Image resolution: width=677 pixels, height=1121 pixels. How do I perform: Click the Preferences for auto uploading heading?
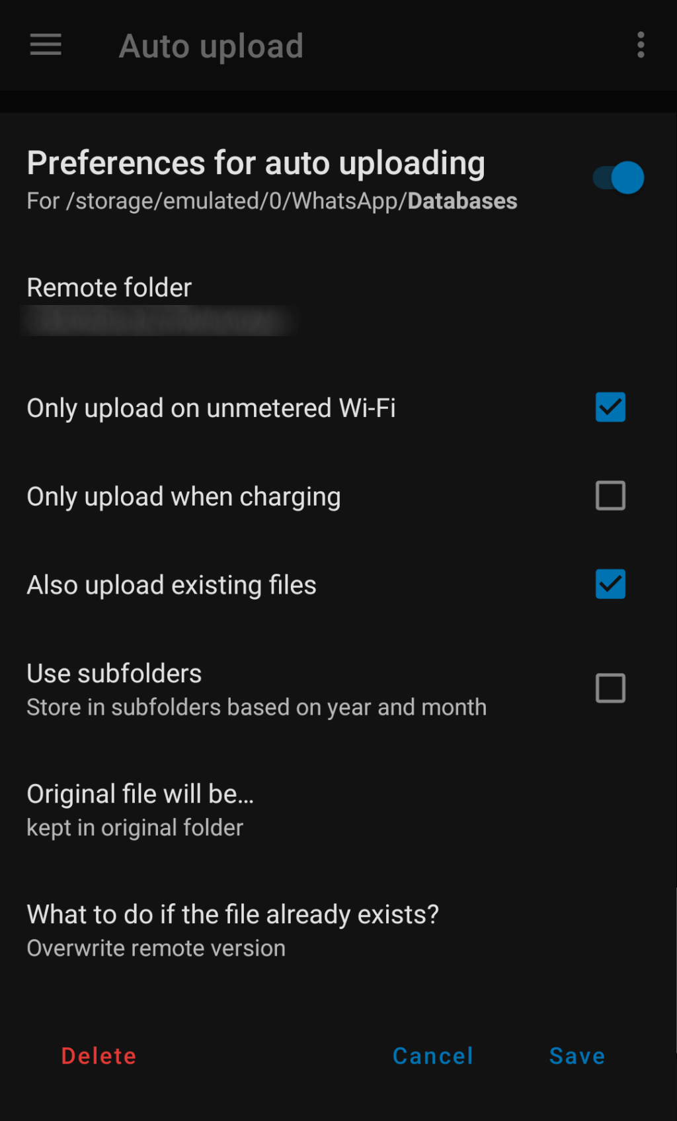pos(256,163)
